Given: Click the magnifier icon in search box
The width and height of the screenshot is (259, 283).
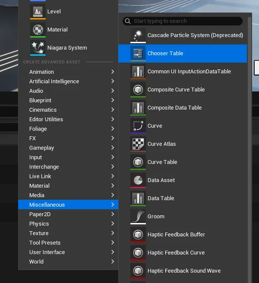Looking at the screenshot, I should click(x=128, y=21).
